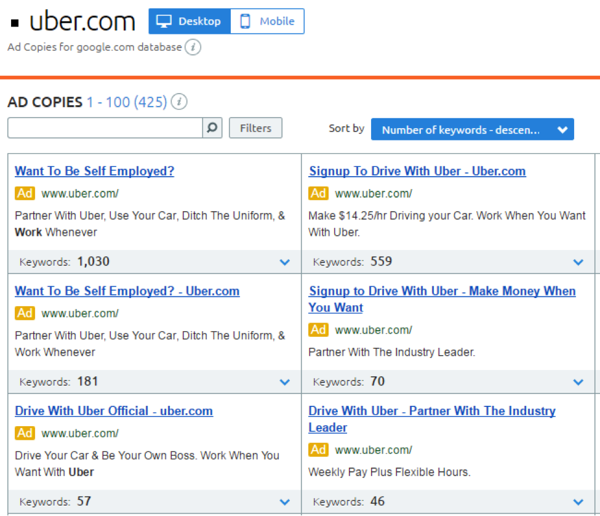
Task: Open 'Signup to Drive With Uber - Make Money' link
Action: tap(442, 299)
